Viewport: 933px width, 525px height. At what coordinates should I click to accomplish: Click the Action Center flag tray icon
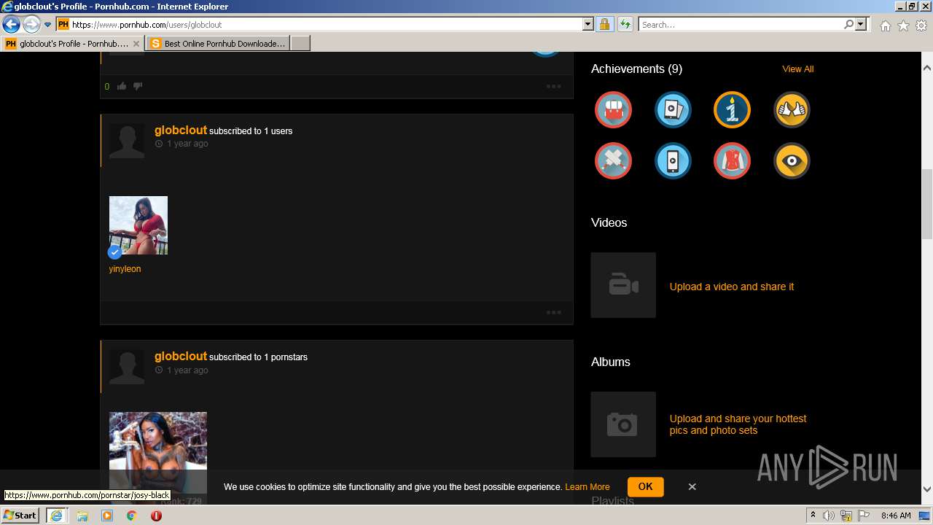864,516
